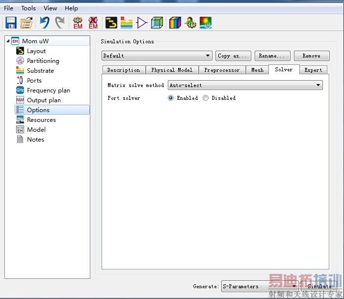Select Notes in the tree
Screen dimensions: 344x299
pyautogui.click(x=35, y=140)
